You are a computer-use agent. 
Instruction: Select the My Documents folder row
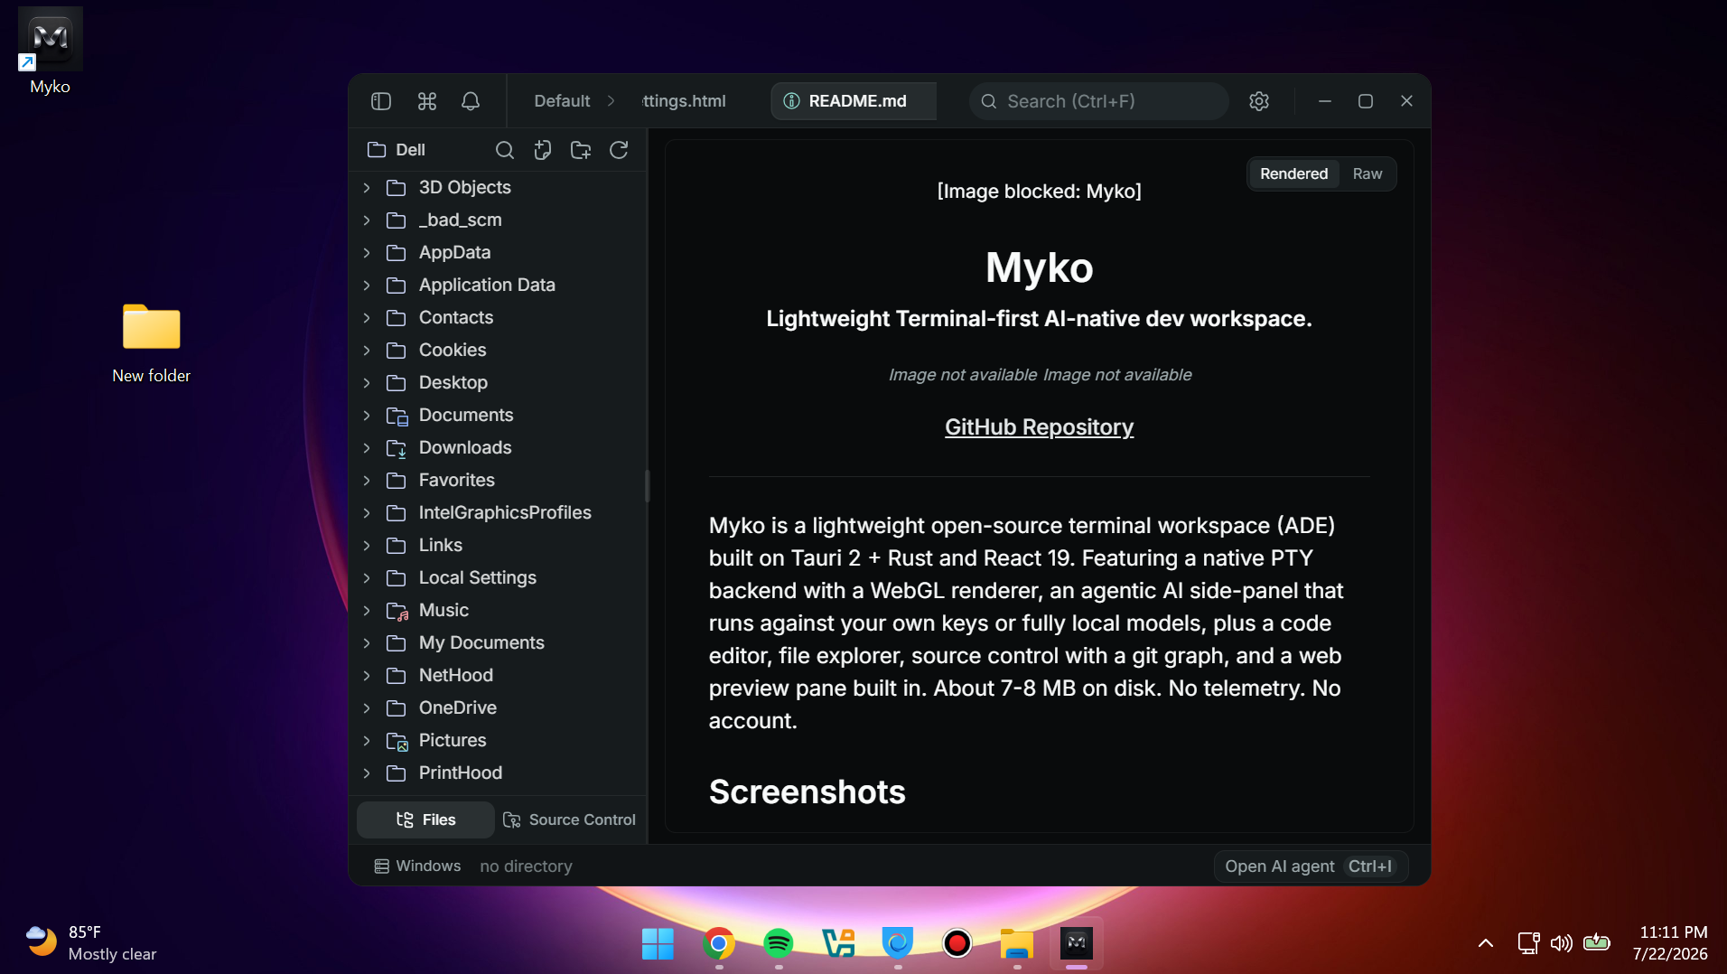coord(498,643)
